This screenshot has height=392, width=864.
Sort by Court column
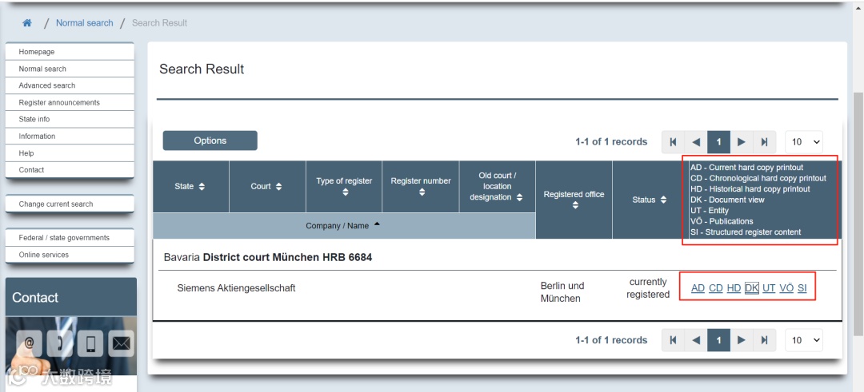click(267, 186)
